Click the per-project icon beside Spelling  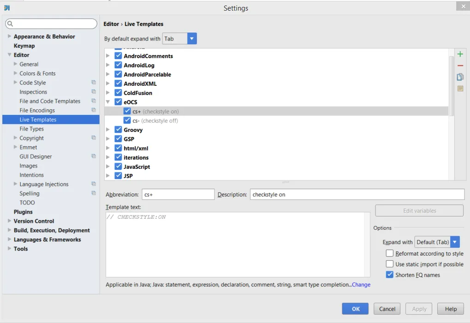(x=94, y=193)
